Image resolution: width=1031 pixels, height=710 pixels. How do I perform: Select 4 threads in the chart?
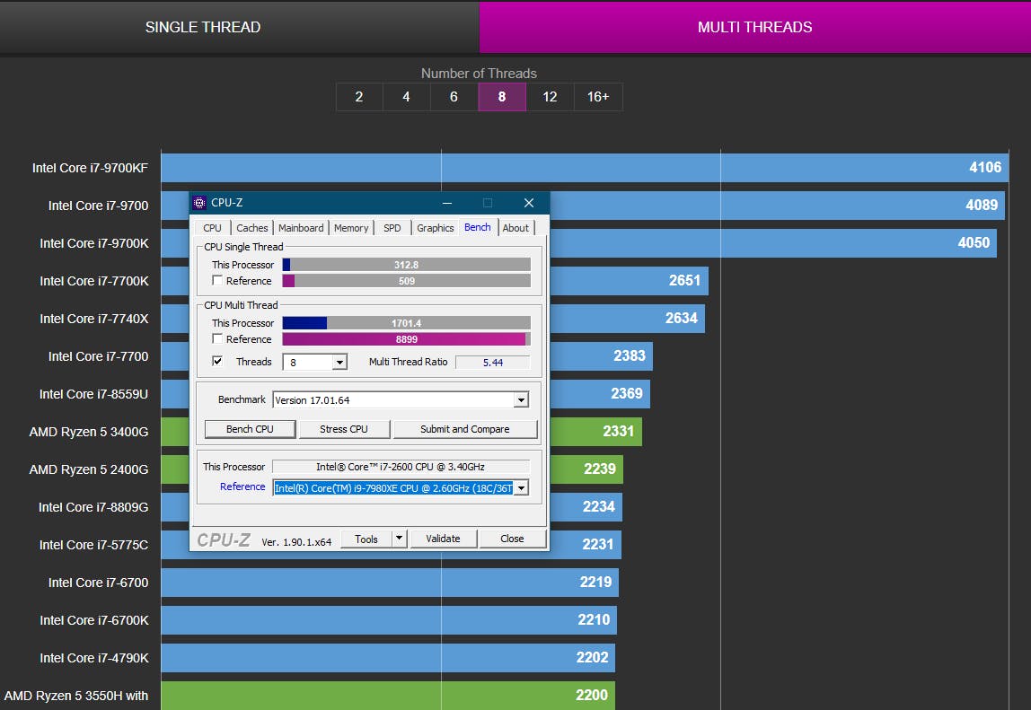[406, 97]
